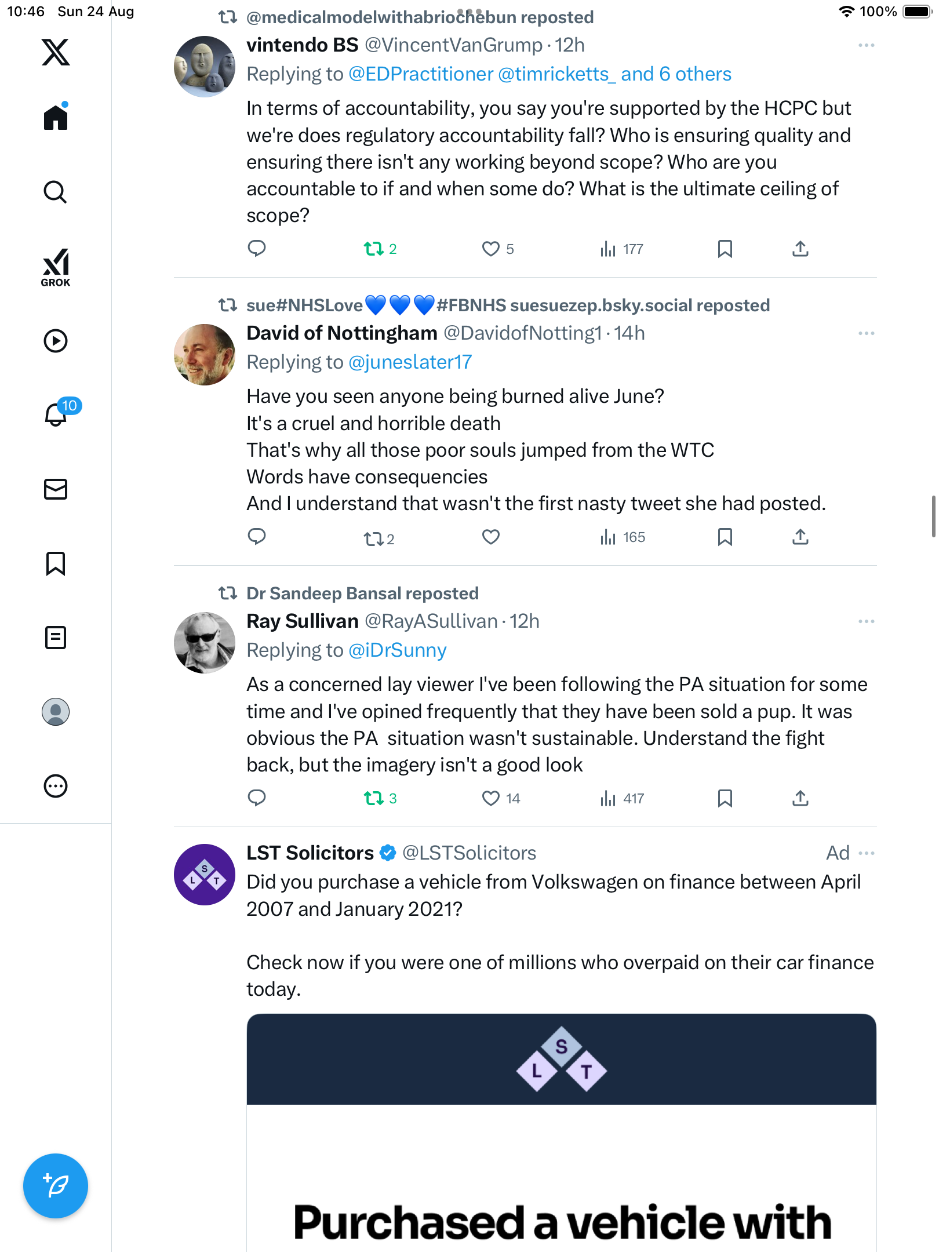
Task: Open more options on LST Solicitors ad
Action: pyautogui.click(x=866, y=853)
